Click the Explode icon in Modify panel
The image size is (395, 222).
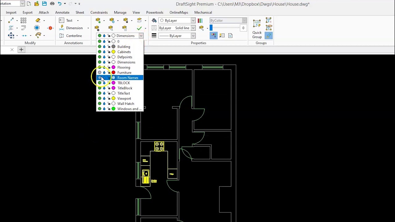point(50,28)
